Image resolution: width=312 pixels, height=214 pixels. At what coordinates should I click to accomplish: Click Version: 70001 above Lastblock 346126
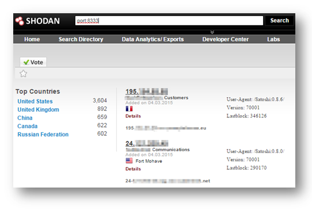point(243,108)
